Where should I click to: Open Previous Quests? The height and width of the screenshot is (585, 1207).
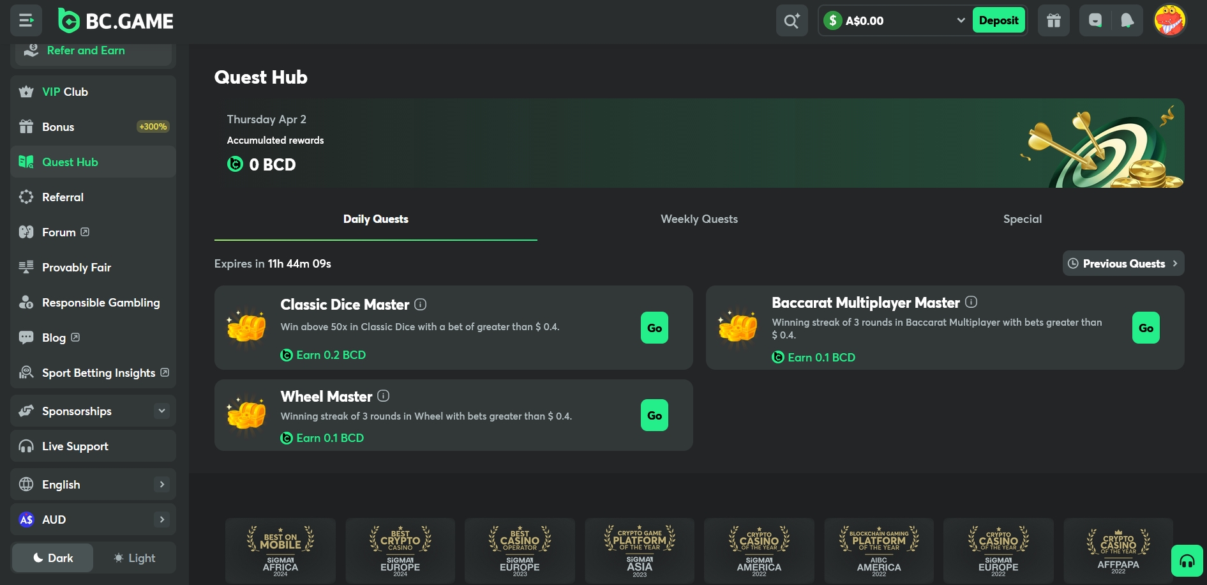click(x=1123, y=263)
